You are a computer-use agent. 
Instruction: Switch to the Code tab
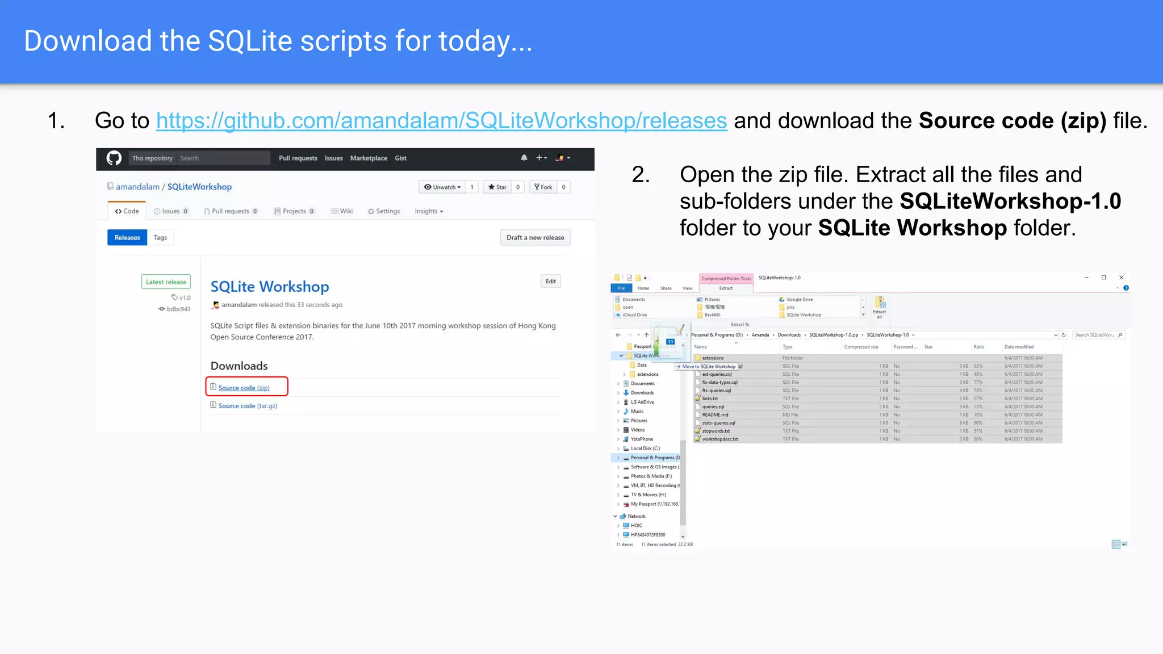tap(127, 211)
